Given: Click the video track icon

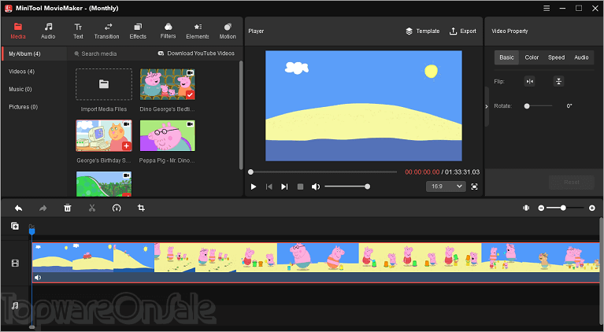Looking at the screenshot, I should tap(15, 264).
